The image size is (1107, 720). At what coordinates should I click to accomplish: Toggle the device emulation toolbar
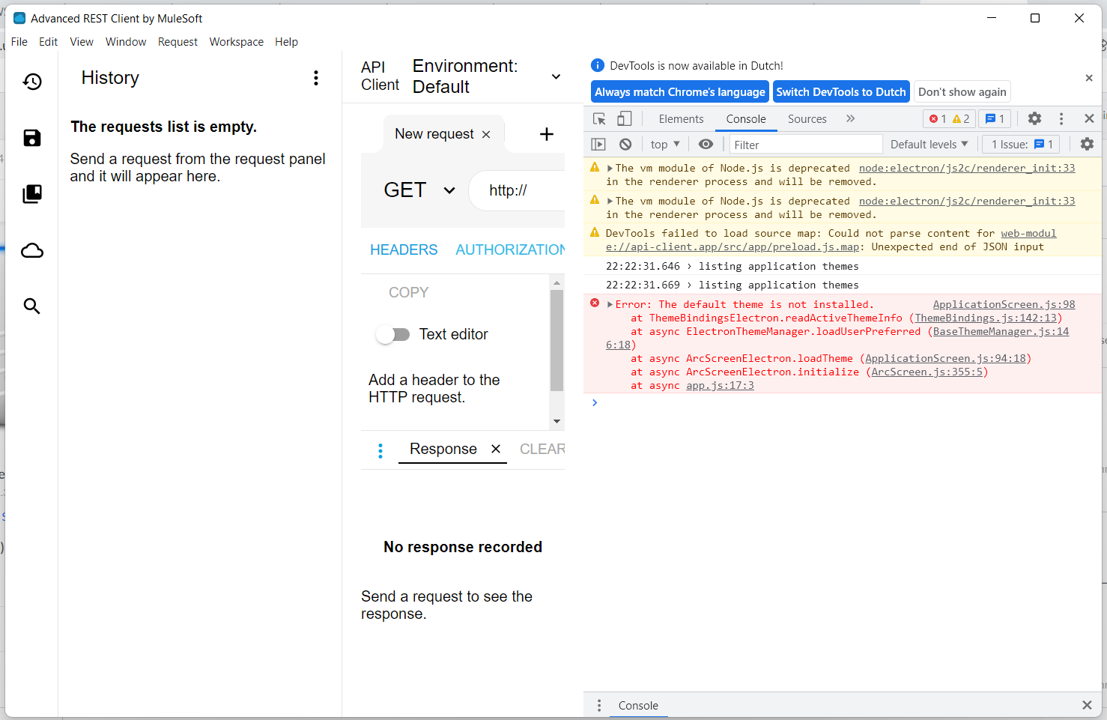point(625,118)
